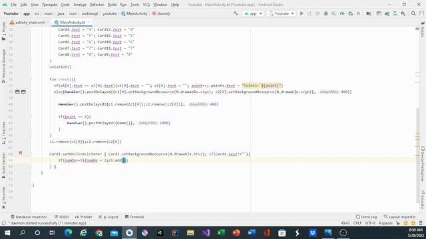Open Excel from the taskbar
Screen dimensions: 426x239
221,233
